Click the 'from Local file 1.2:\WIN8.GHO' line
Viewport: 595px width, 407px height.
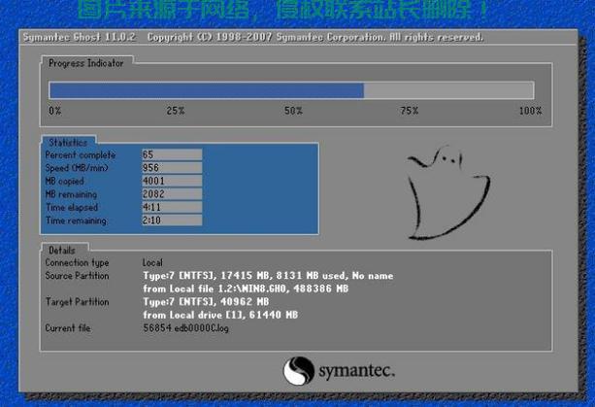coord(246,288)
